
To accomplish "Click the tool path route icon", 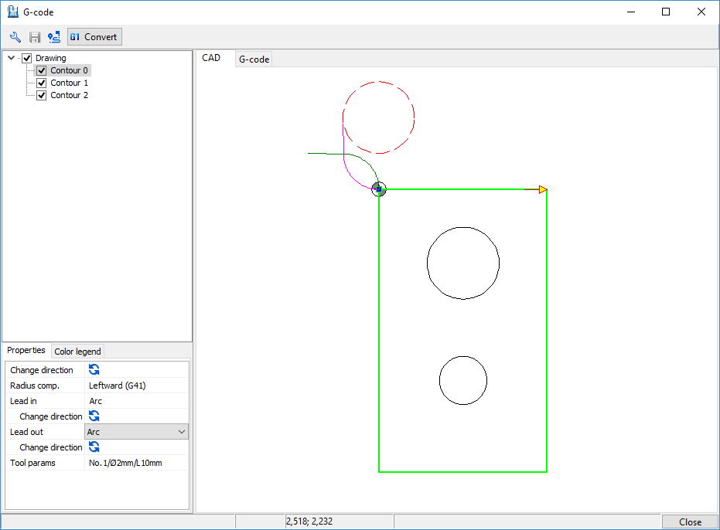I will (x=54, y=37).
